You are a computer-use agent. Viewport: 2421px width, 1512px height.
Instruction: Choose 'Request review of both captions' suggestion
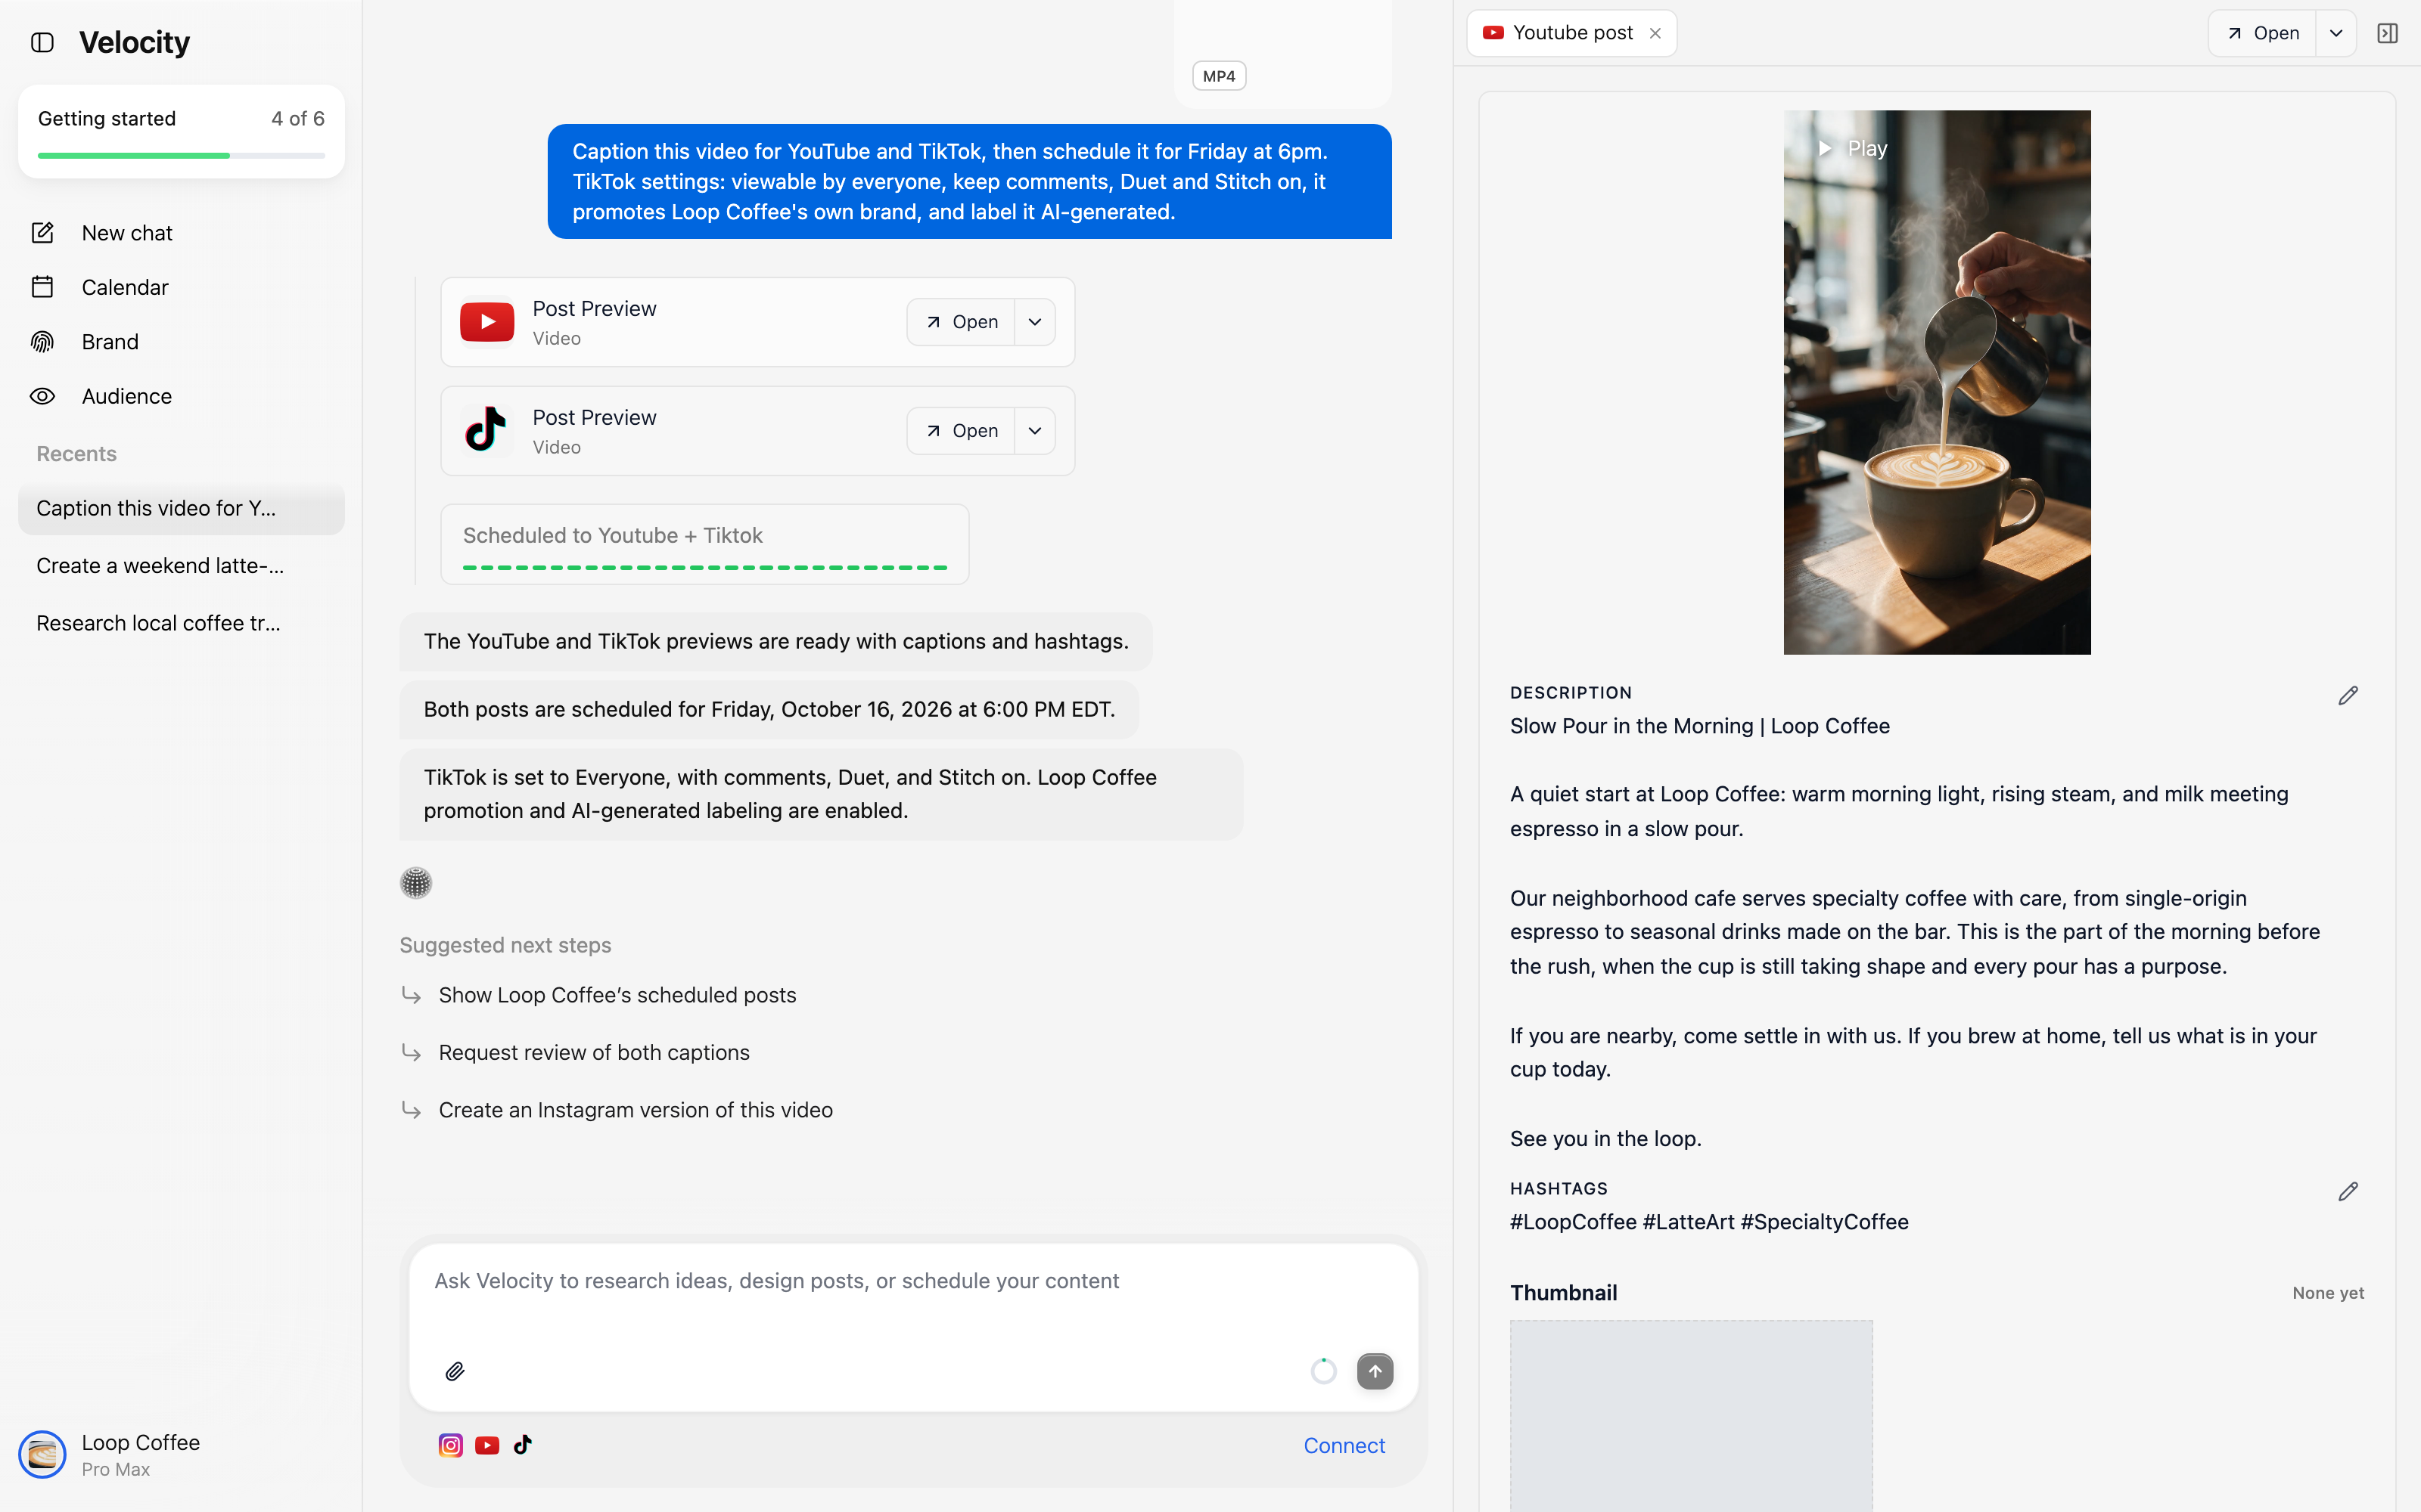(594, 1052)
